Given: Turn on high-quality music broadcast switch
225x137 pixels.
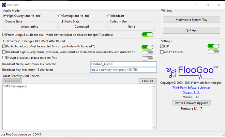Looking at the screenshot, I should 147,53.
